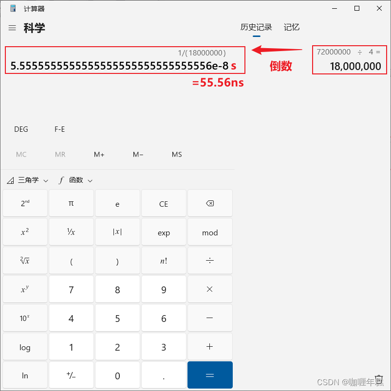
Task: Click the number 1 key
Action: pyautogui.click(x=71, y=347)
